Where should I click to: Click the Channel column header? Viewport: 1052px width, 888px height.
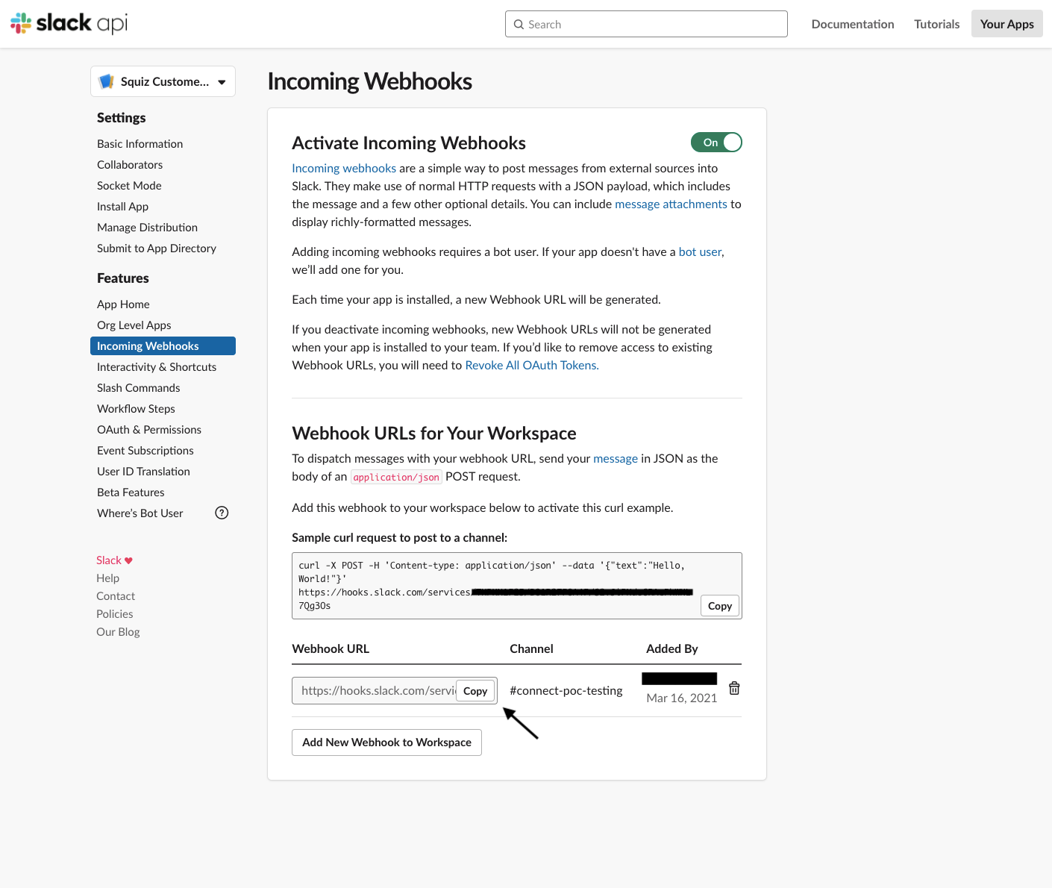(531, 649)
